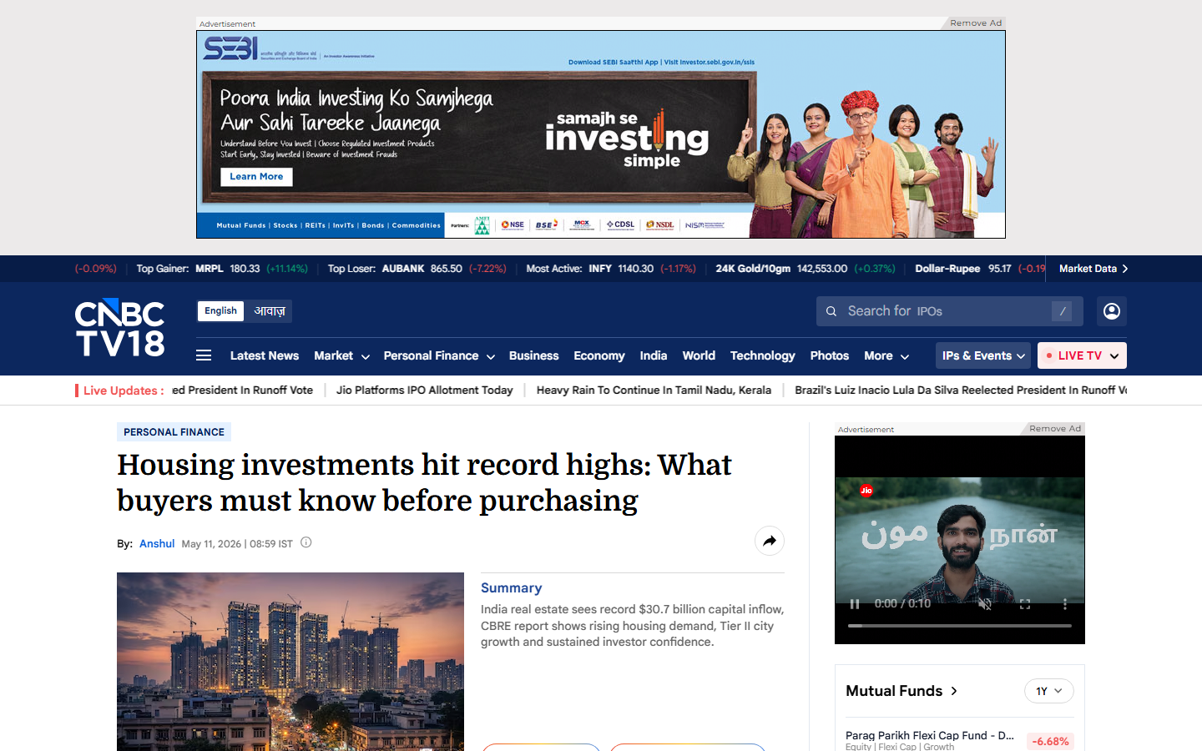This screenshot has width=1202, height=751.
Task: Expand the More menu
Action: (x=886, y=355)
